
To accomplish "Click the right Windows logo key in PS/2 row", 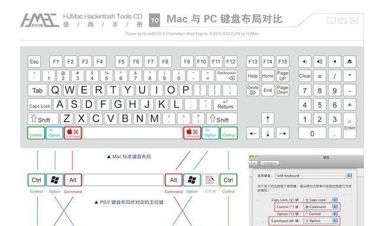I will pos(192,180).
